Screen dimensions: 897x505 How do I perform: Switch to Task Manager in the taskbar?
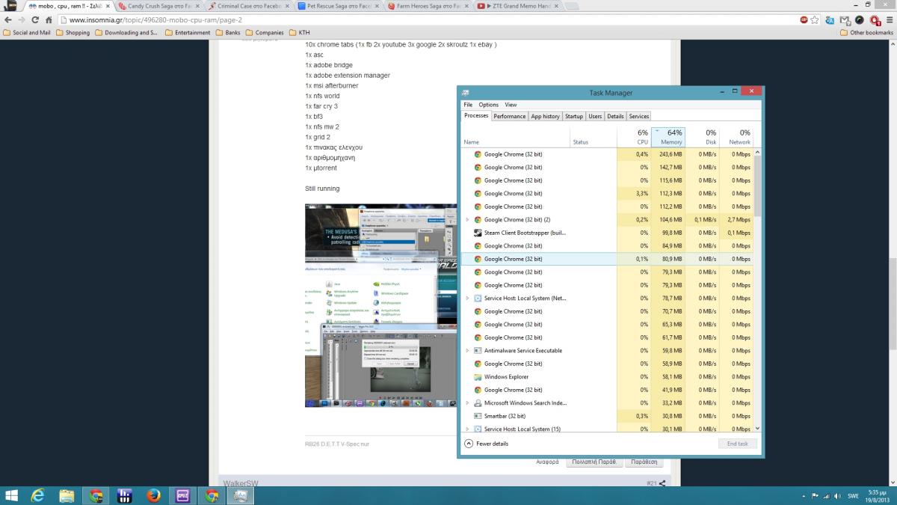(x=241, y=495)
